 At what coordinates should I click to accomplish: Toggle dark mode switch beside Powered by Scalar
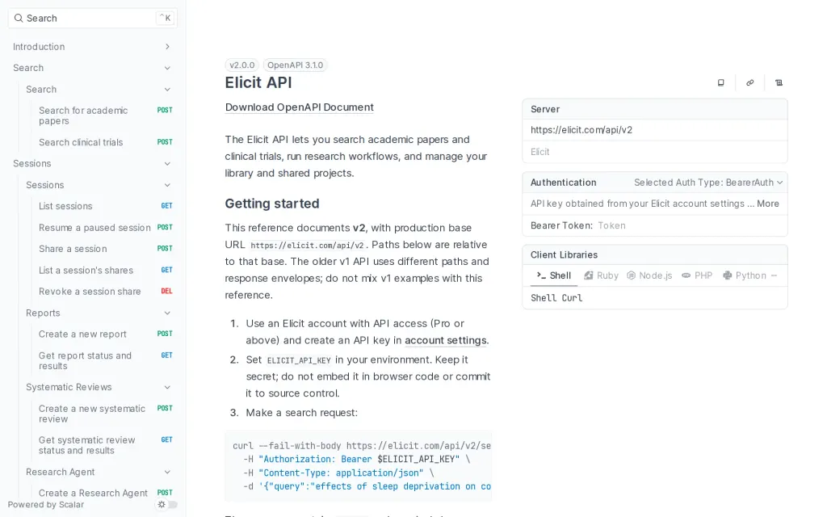167,504
